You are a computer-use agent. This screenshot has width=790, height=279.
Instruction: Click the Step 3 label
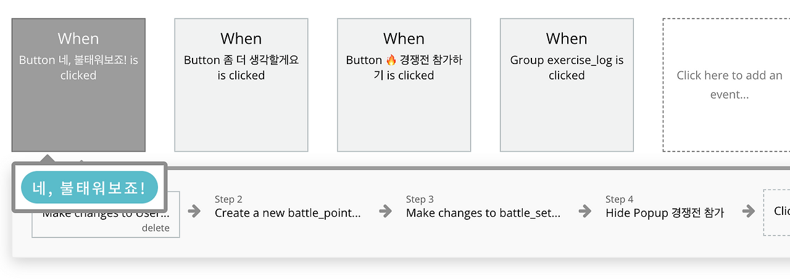pyautogui.click(x=420, y=199)
